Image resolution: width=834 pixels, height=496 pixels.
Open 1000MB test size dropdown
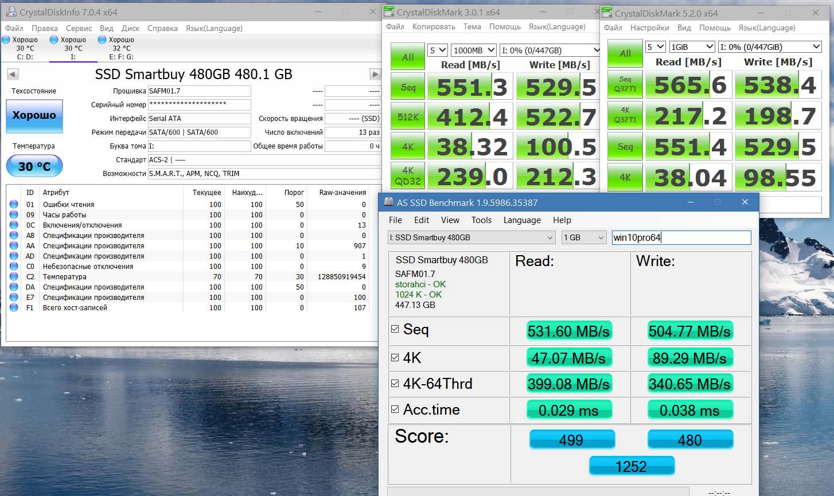coord(474,50)
